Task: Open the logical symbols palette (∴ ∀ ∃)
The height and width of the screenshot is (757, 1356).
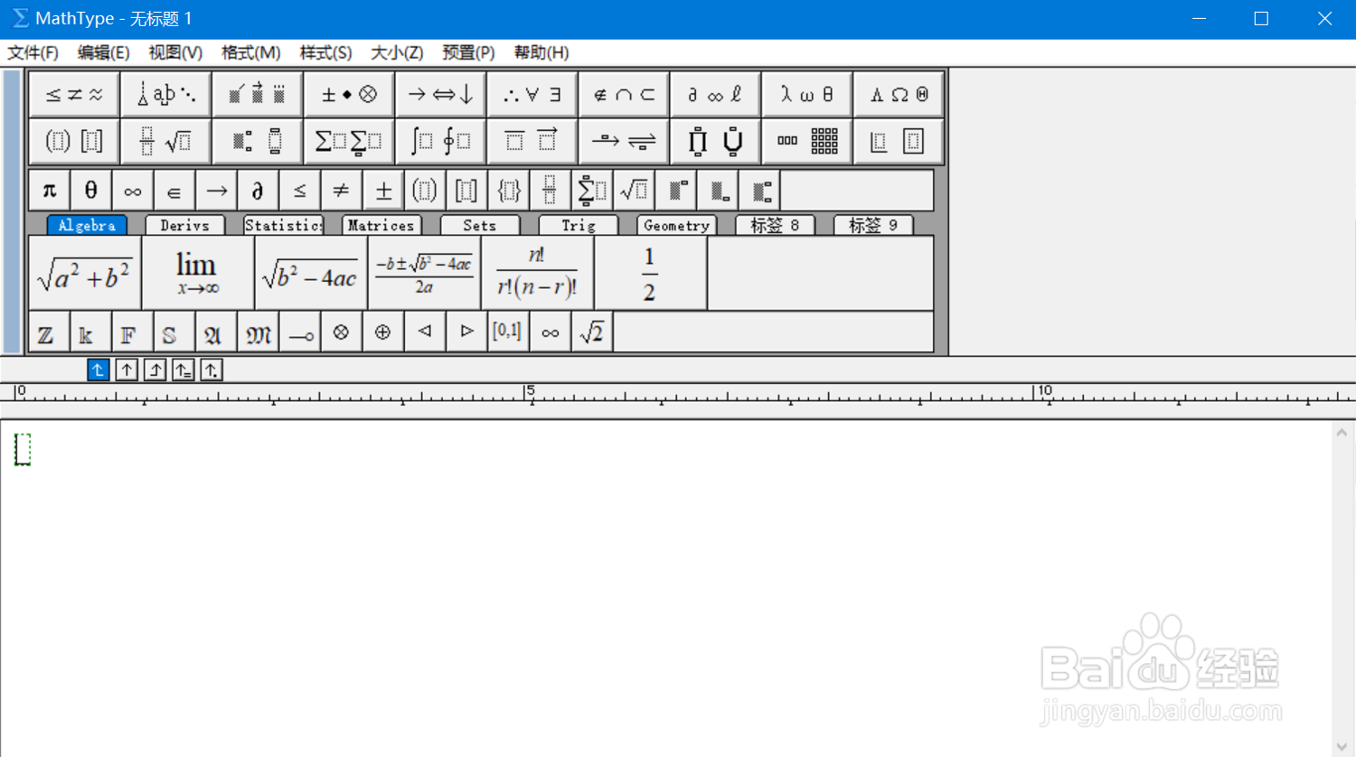Action: click(x=532, y=94)
